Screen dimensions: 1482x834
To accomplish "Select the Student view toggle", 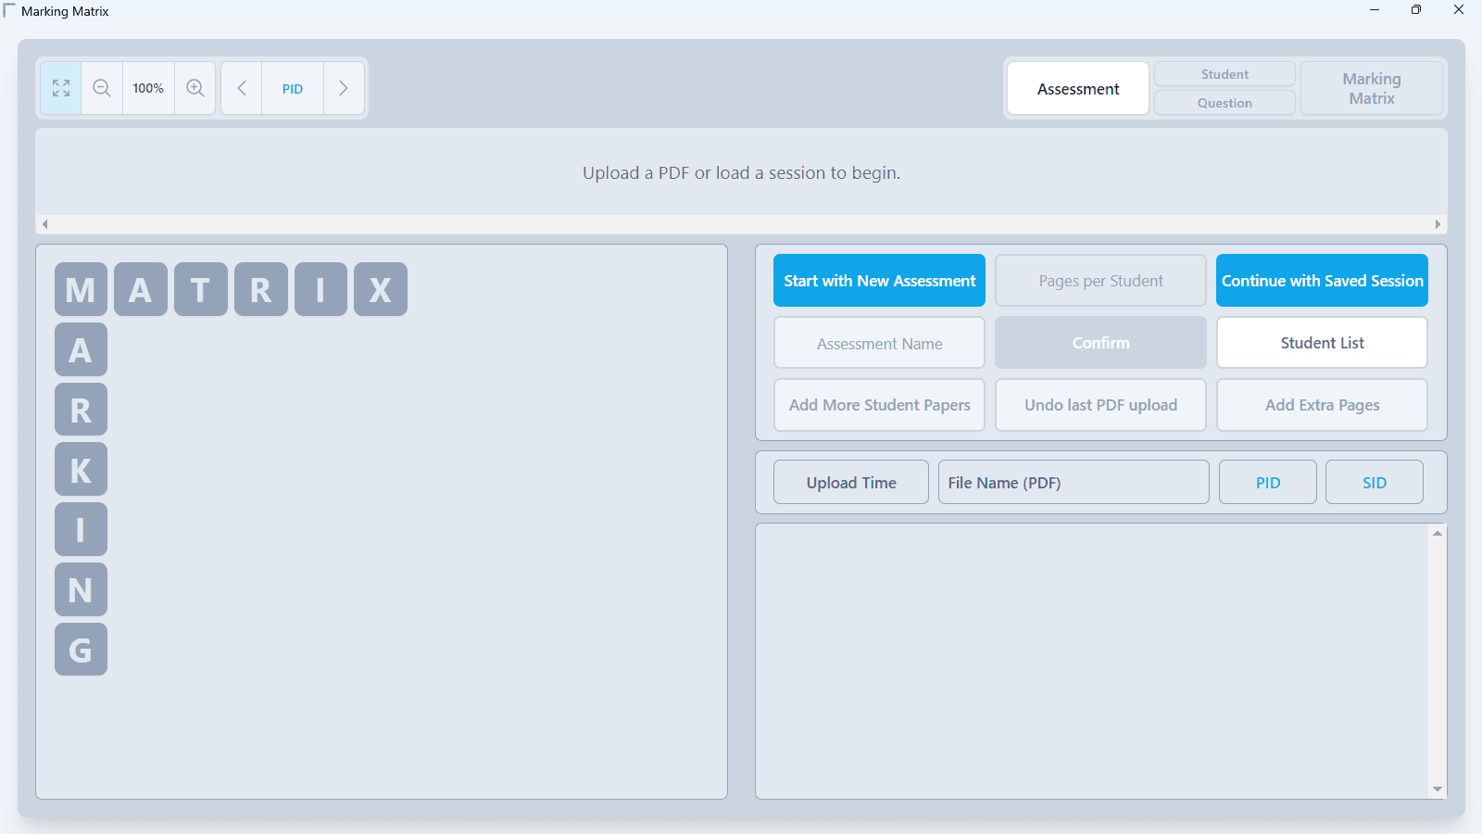I will tap(1225, 74).
